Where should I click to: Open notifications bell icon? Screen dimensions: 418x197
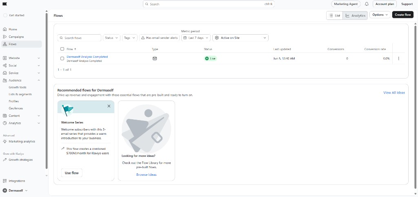click(x=367, y=4)
